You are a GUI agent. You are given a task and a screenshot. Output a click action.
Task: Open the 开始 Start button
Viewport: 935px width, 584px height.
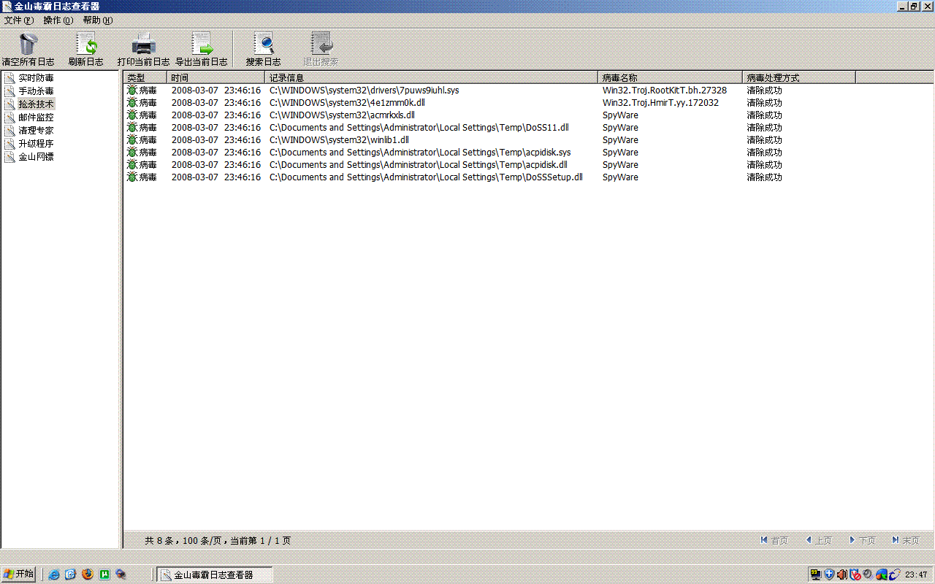coord(18,575)
